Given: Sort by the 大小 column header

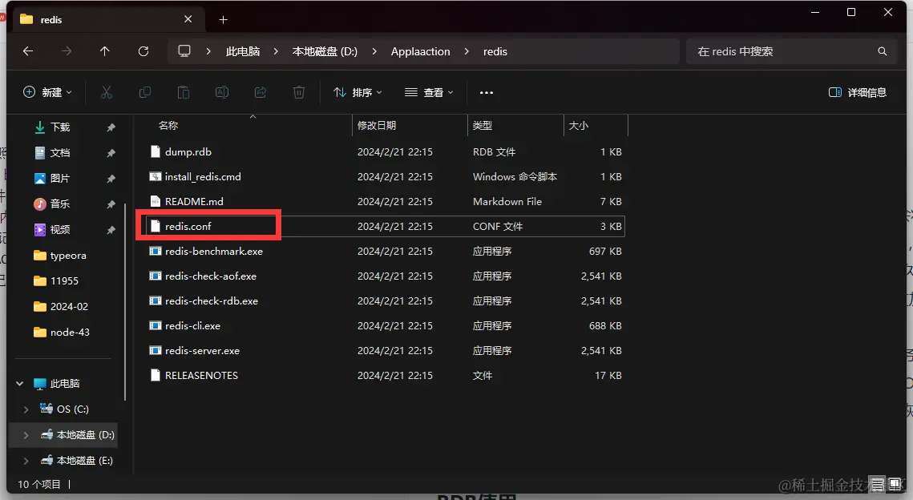Looking at the screenshot, I should [578, 125].
